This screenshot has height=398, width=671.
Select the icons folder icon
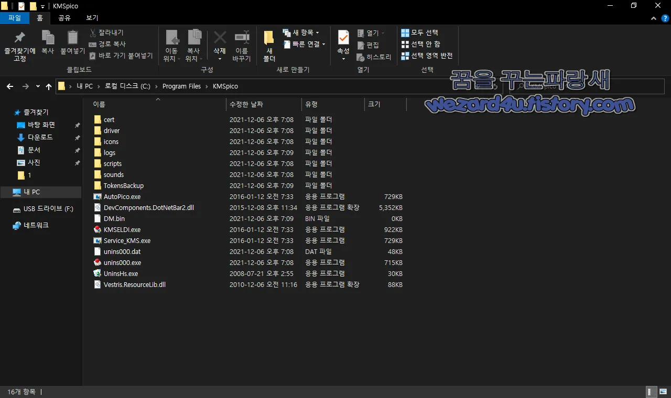(98, 141)
